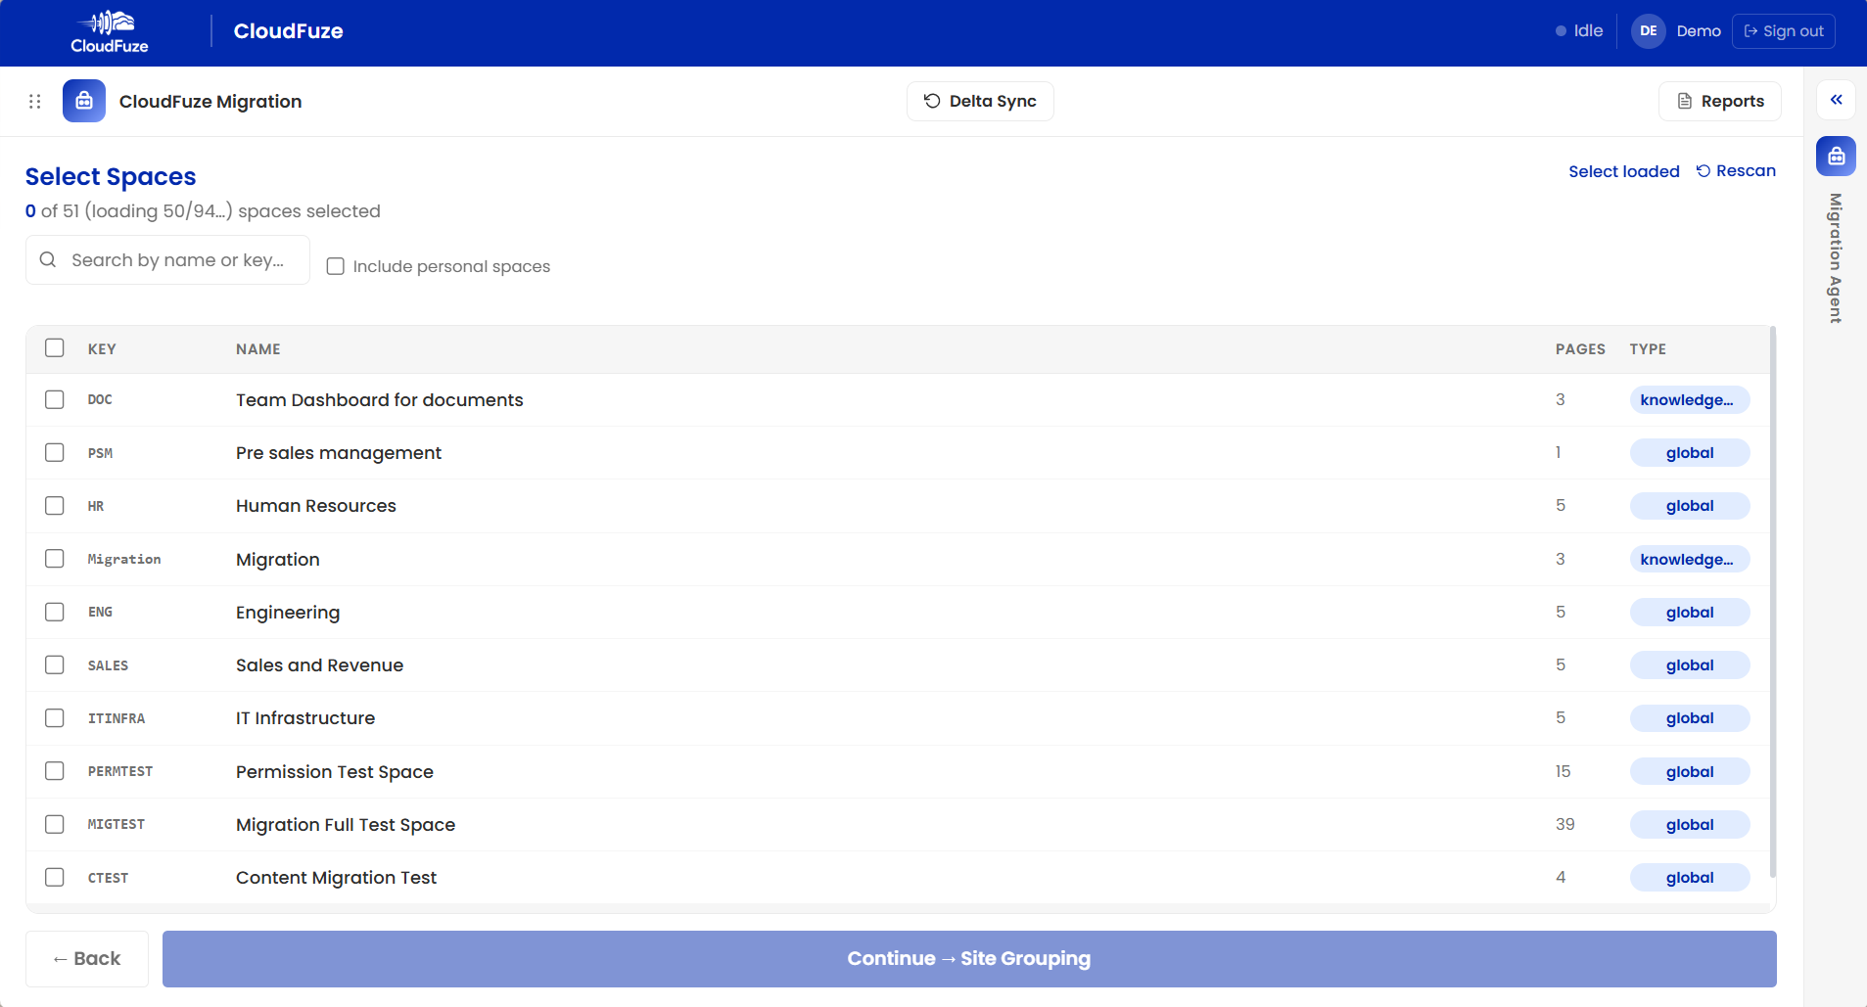1867x1007 pixels.
Task: Rescan the spaces list
Action: [x=1736, y=171]
